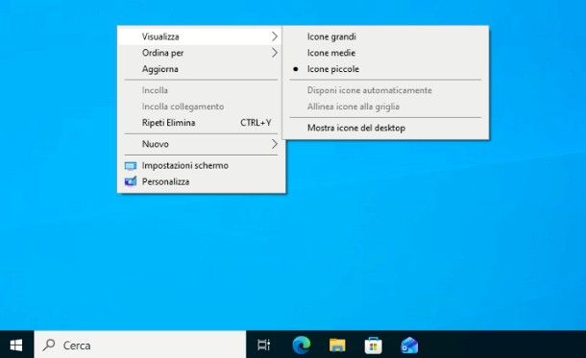Click the CTRL+Y shortcut text

(256, 123)
